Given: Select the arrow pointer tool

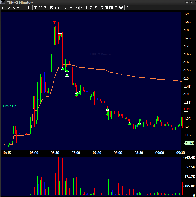Looking at the screenshot, I should coord(52,8).
